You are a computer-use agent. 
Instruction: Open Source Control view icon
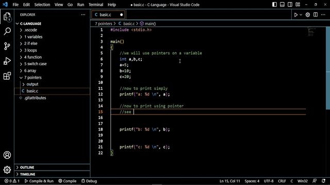7,46
